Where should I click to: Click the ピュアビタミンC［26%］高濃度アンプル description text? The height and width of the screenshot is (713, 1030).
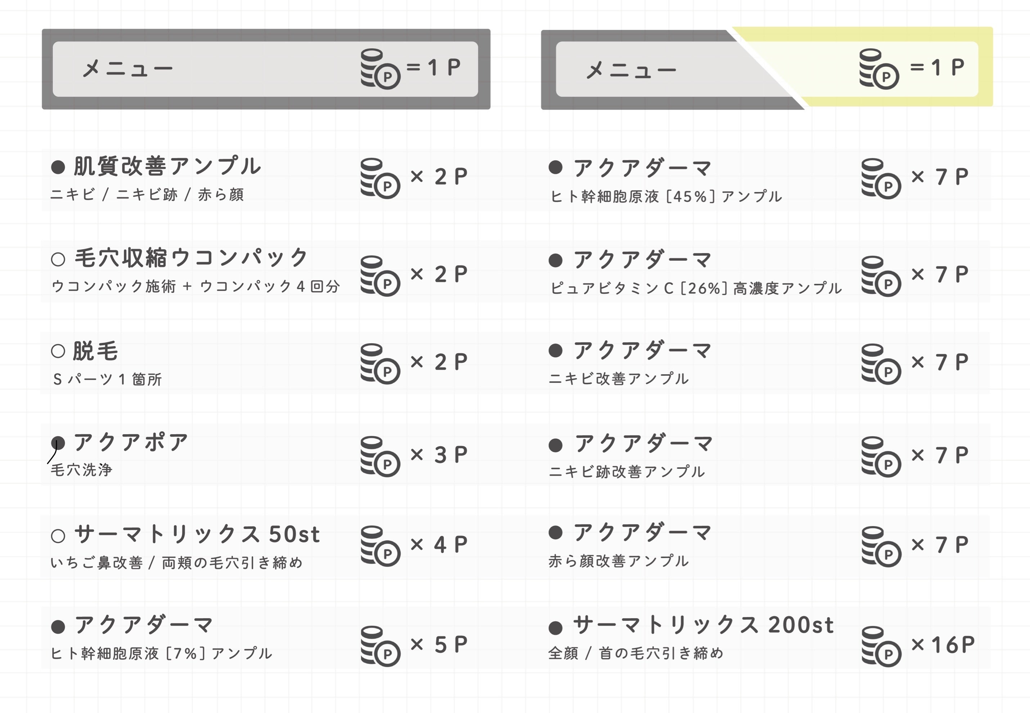pos(696,288)
